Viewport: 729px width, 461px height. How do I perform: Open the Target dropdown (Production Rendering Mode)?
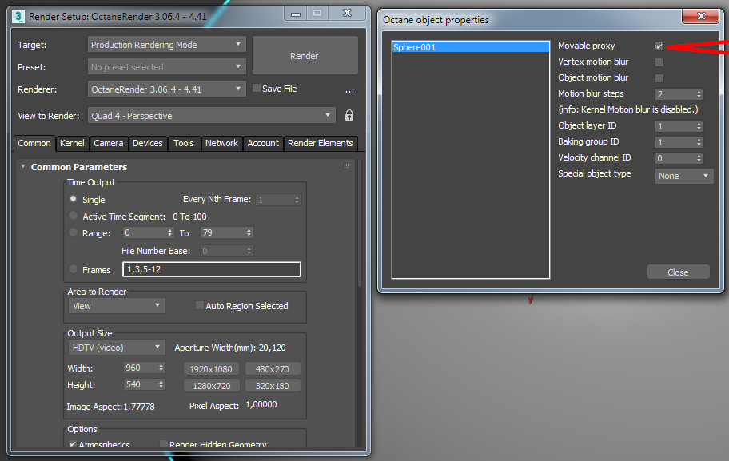point(167,45)
